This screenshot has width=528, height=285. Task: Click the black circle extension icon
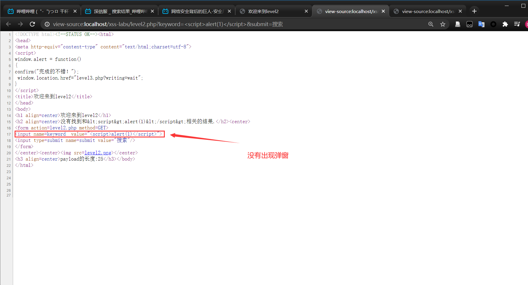493,24
